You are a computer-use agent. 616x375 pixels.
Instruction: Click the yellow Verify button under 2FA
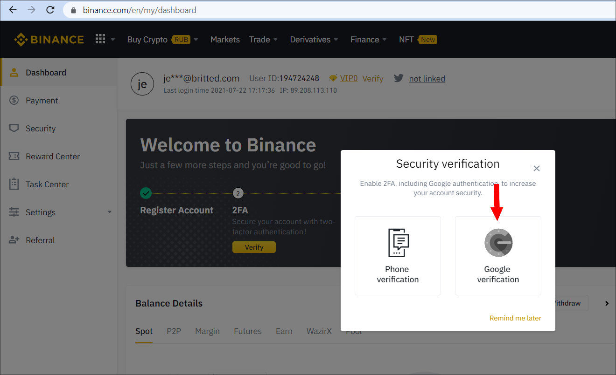(x=254, y=247)
